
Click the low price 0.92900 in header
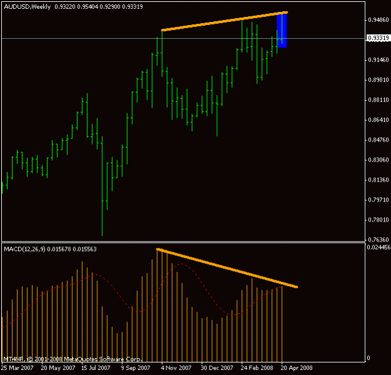(110, 7)
